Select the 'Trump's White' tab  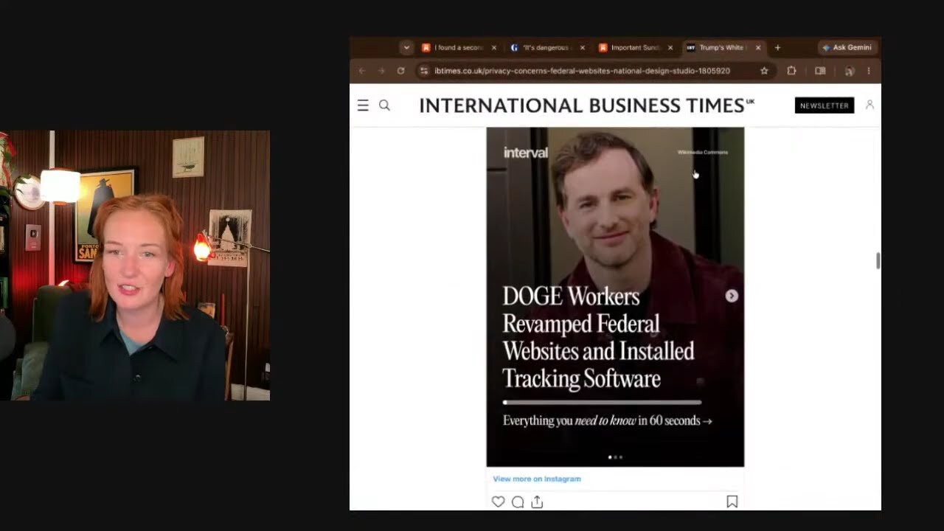(x=723, y=47)
